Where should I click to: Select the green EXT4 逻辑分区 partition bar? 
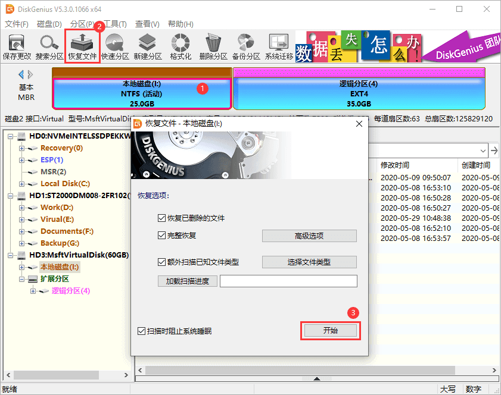(x=358, y=94)
